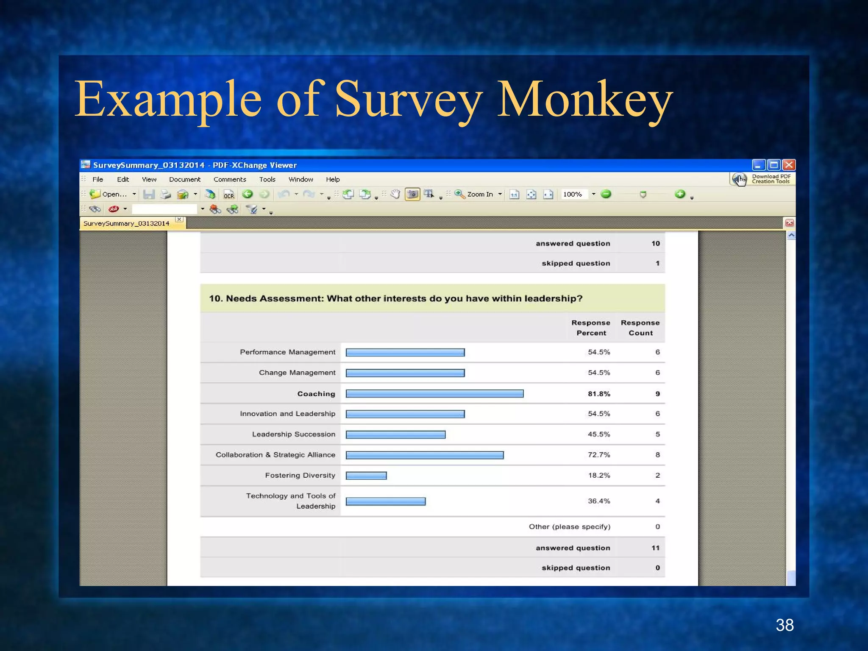Image resolution: width=868 pixels, height=651 pixels.
Task: Click the green plus zoom in button
Action: coord(680,194)
